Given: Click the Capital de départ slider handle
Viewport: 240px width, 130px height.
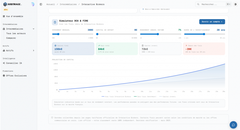Looking at the screenshot, I should click(97, 34).
